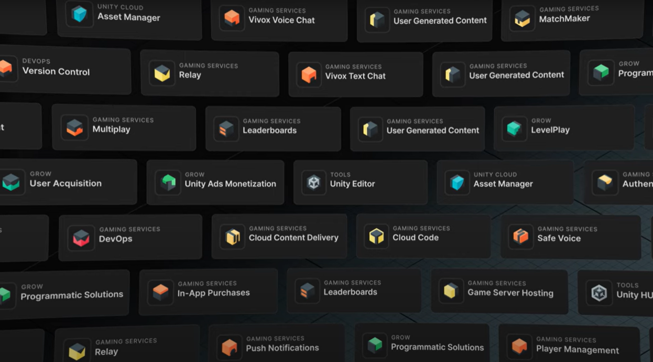This screenshot has width=653, height=362.
Task: Click Relay icon beside Vivox Text Chat card
Action: click(162, 73)
